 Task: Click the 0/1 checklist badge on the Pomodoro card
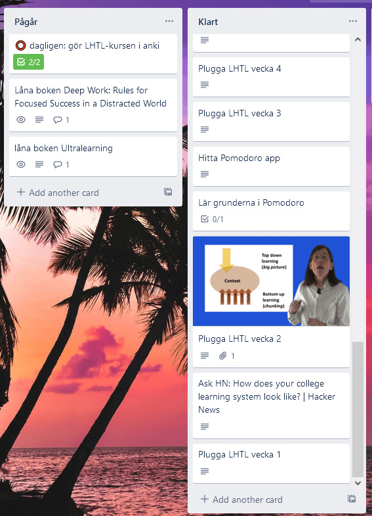212,219
